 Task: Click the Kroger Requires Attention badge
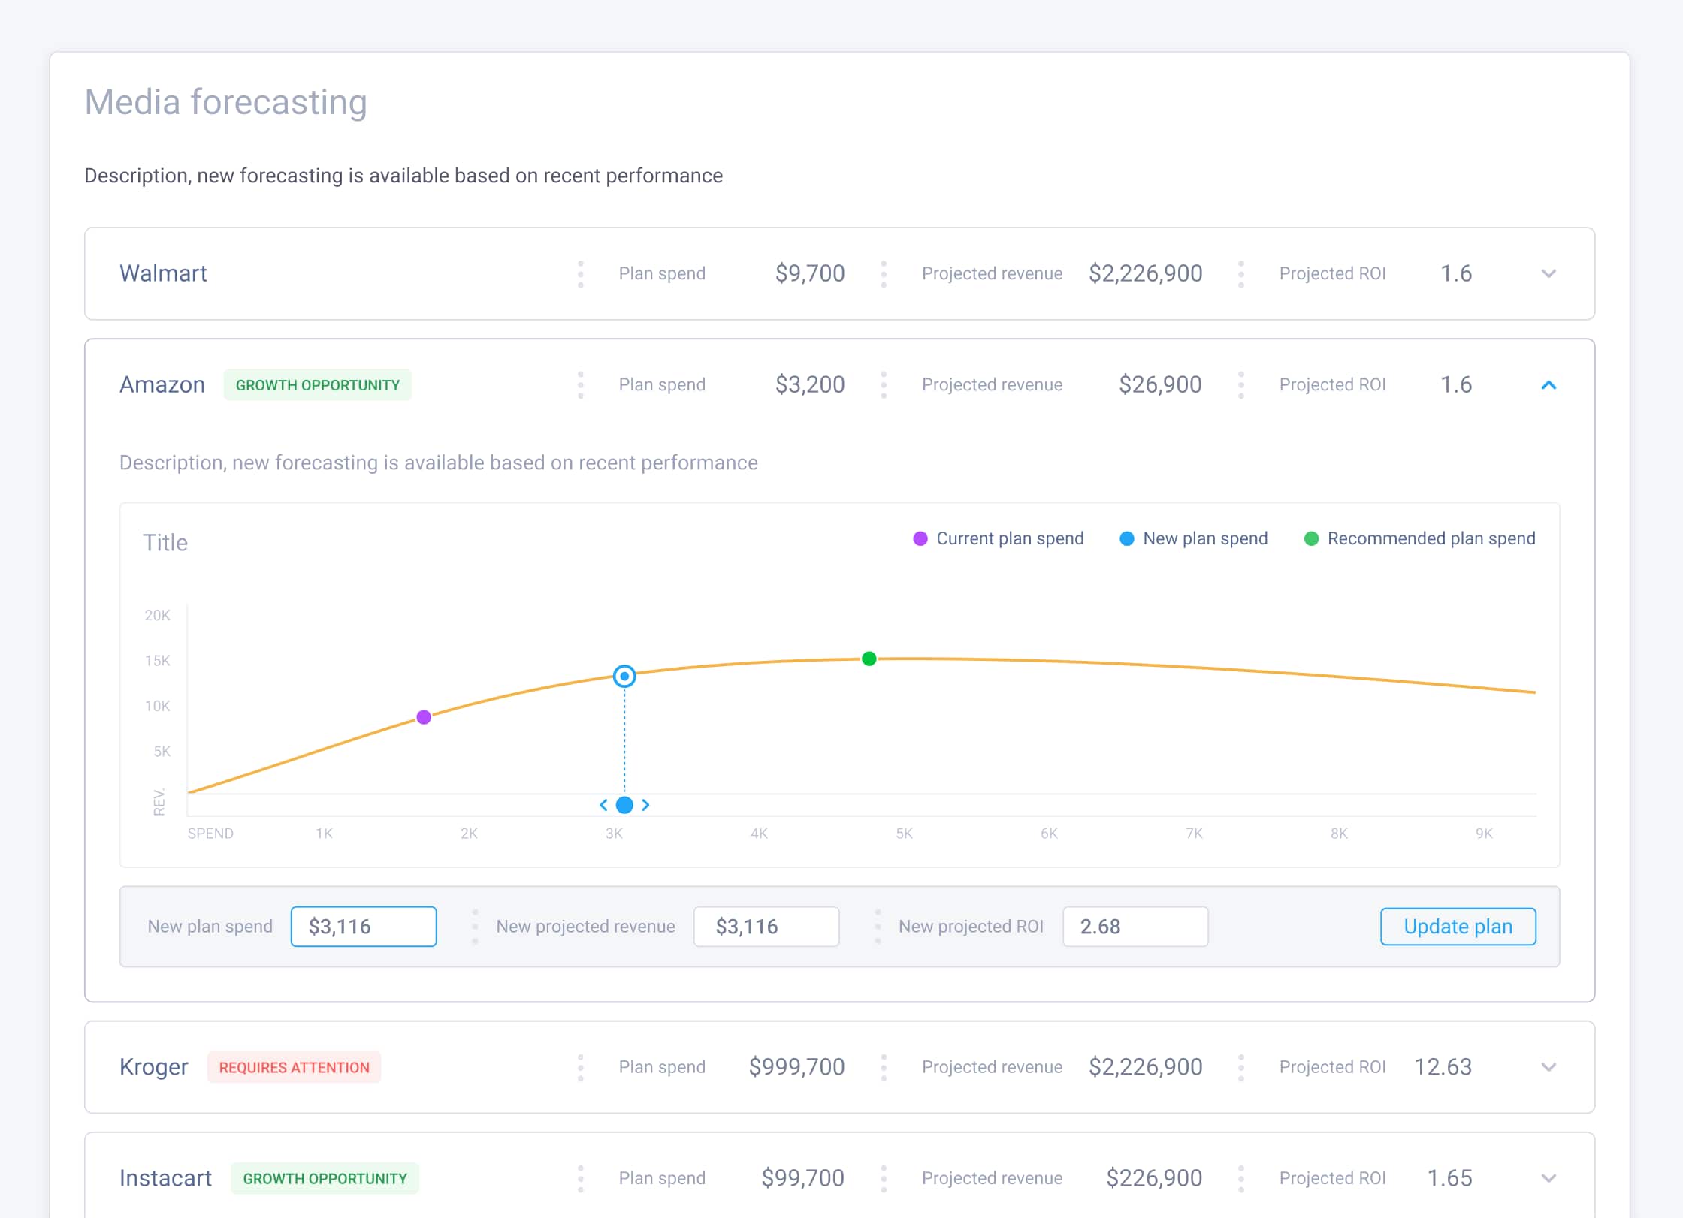(295, 1067)
